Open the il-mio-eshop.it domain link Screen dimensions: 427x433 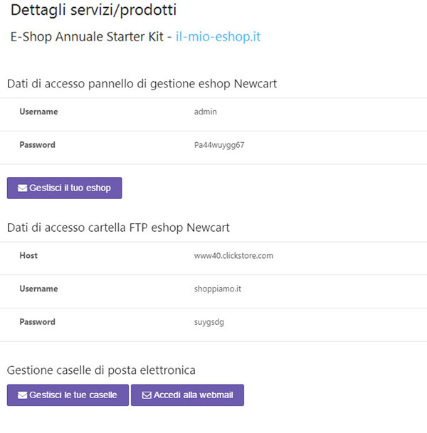point(218,37)
